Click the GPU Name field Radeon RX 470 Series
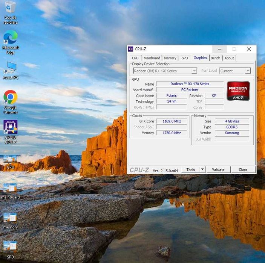This screenshot has height=263, width=265. click(190, 84)
